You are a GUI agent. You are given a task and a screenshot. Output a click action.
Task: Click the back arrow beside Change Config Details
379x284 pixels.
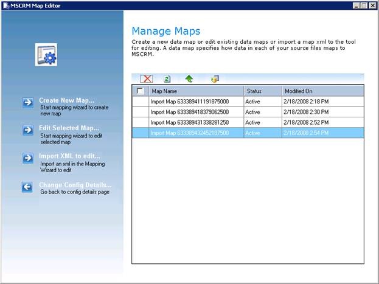27,187
